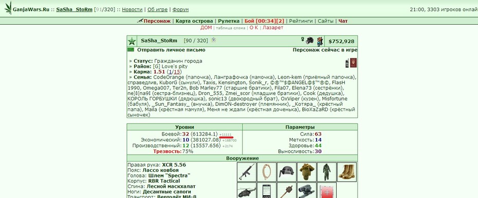
Task: Click the green envelope mail icon
Action: [131, 50]
